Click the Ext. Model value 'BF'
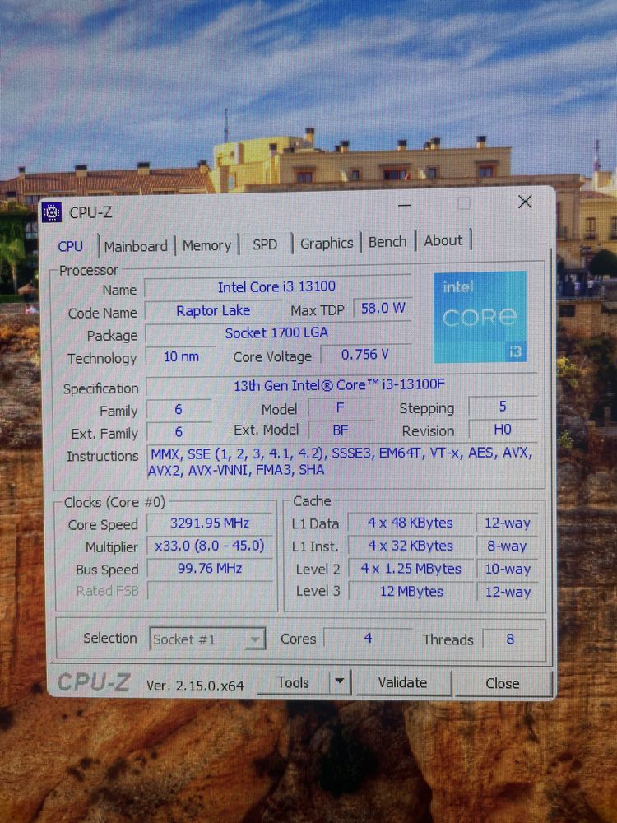The height and width of the screenshot is (823, 617). pyautogui.click(x=341, y=430)
